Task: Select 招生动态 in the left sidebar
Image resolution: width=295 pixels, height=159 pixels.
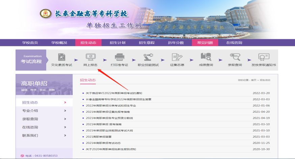Action: click(x=30, y=103)
